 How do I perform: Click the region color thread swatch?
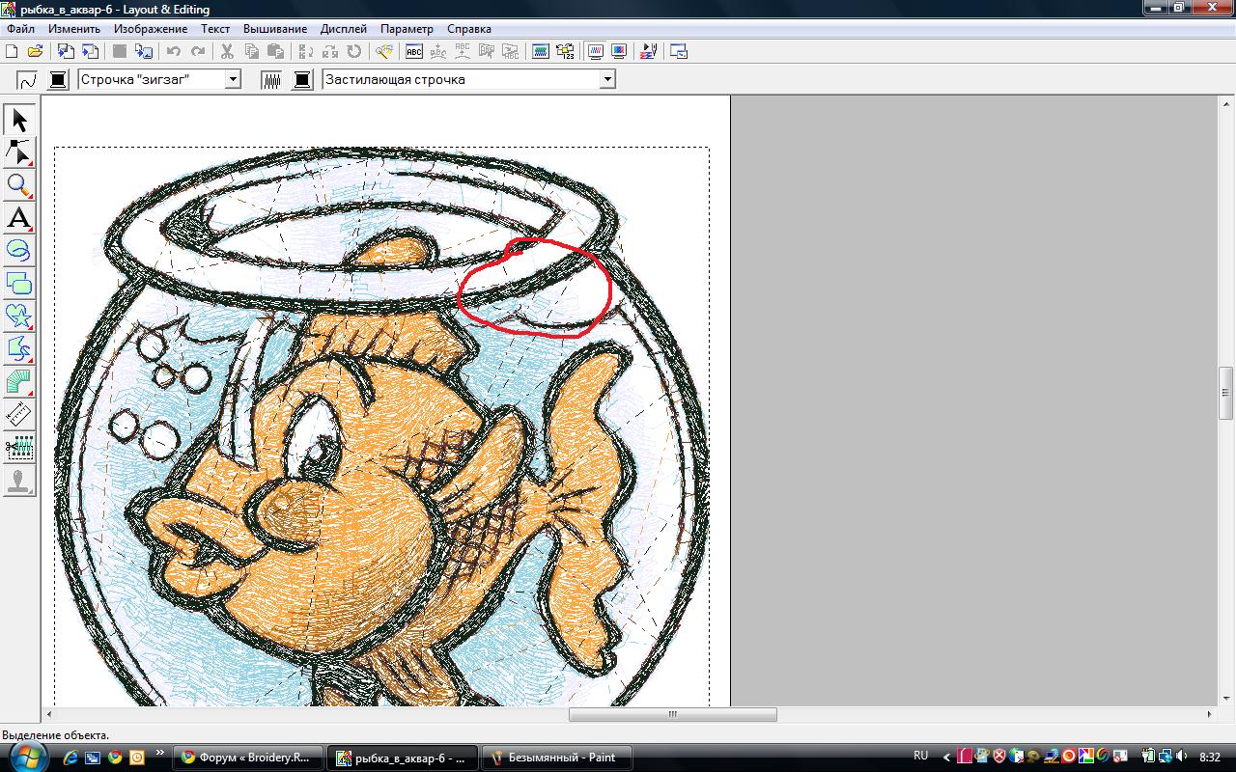click(x=302, y=80)
